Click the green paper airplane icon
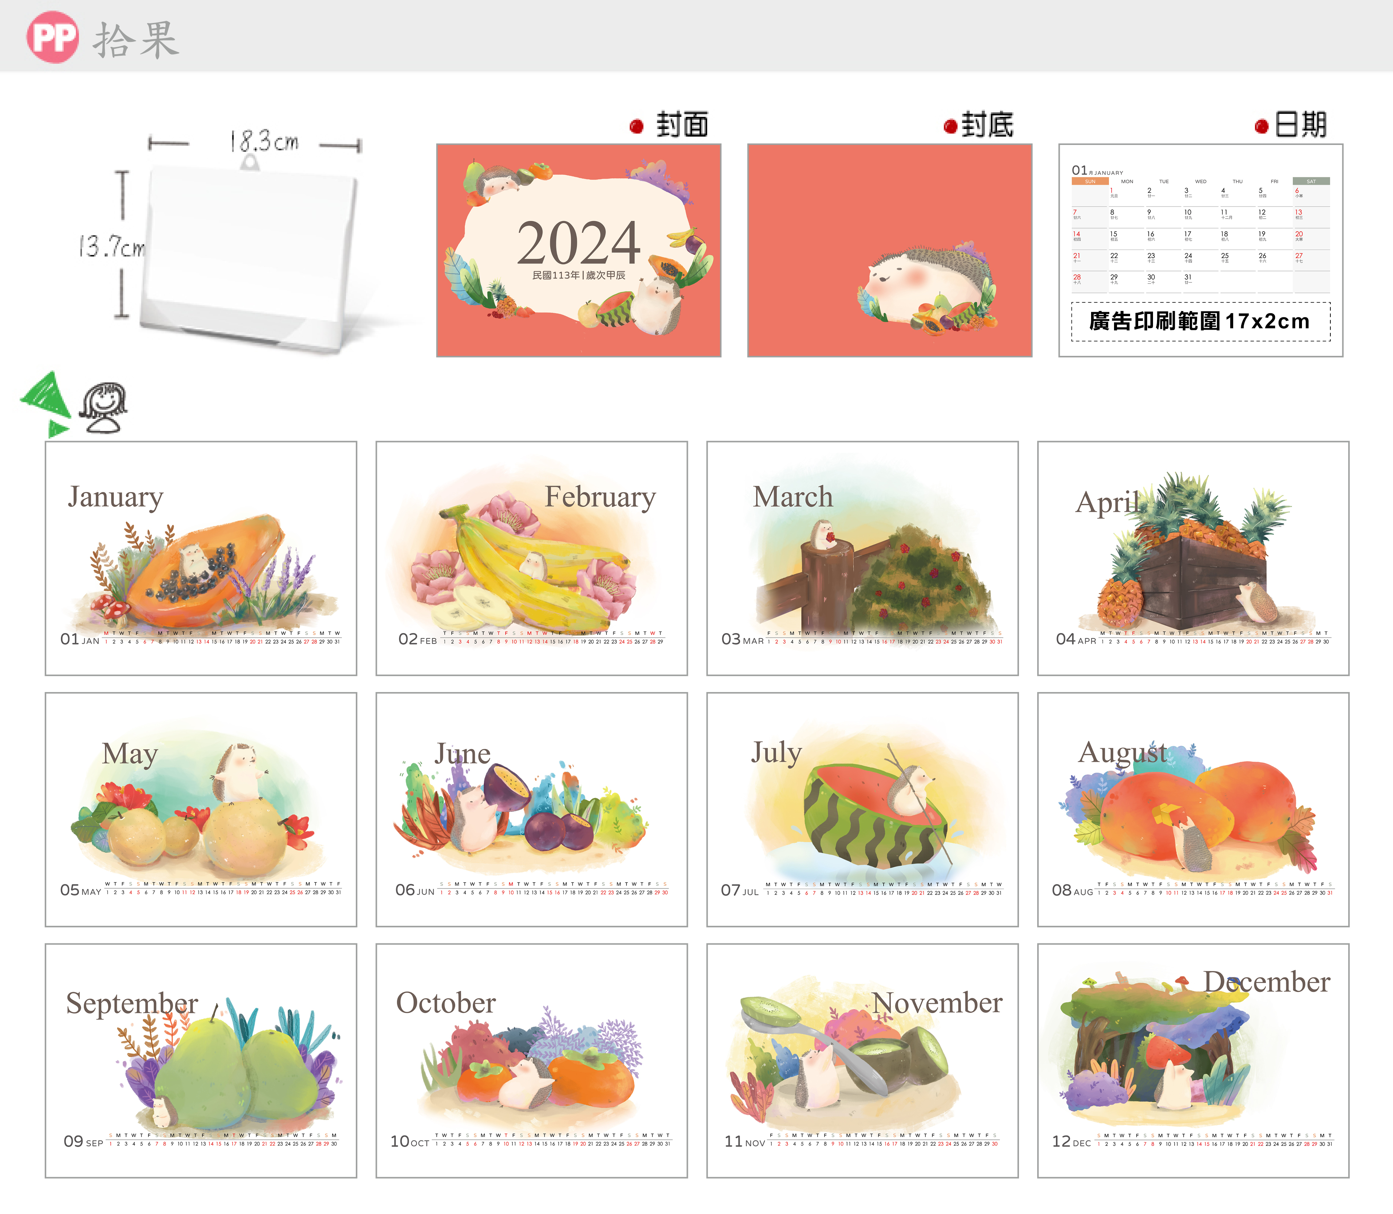1393x1214 pixels. point(47,401)
